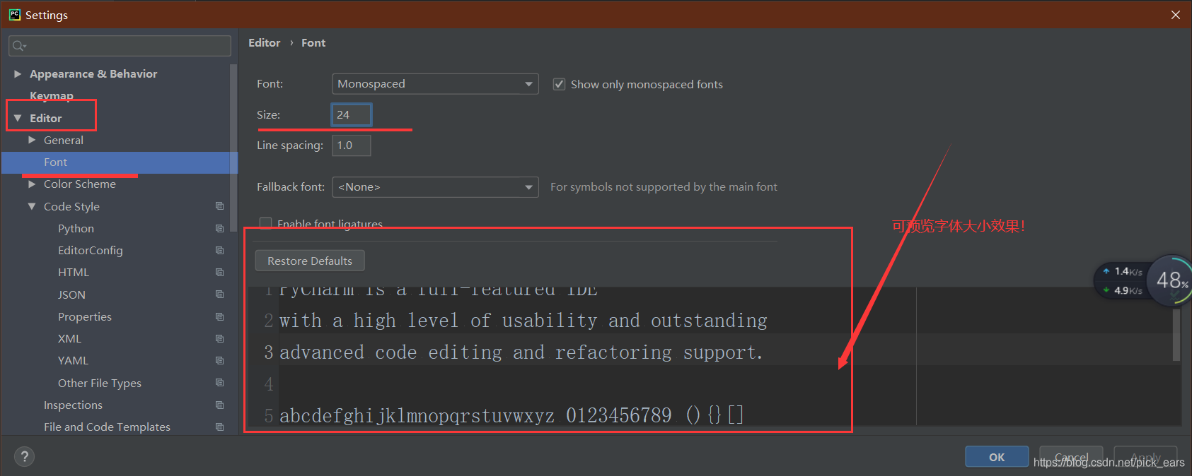Screen dimensions: 1192x476
Task: Open EditorConfig code style settings
Action: tap(90, 250)
